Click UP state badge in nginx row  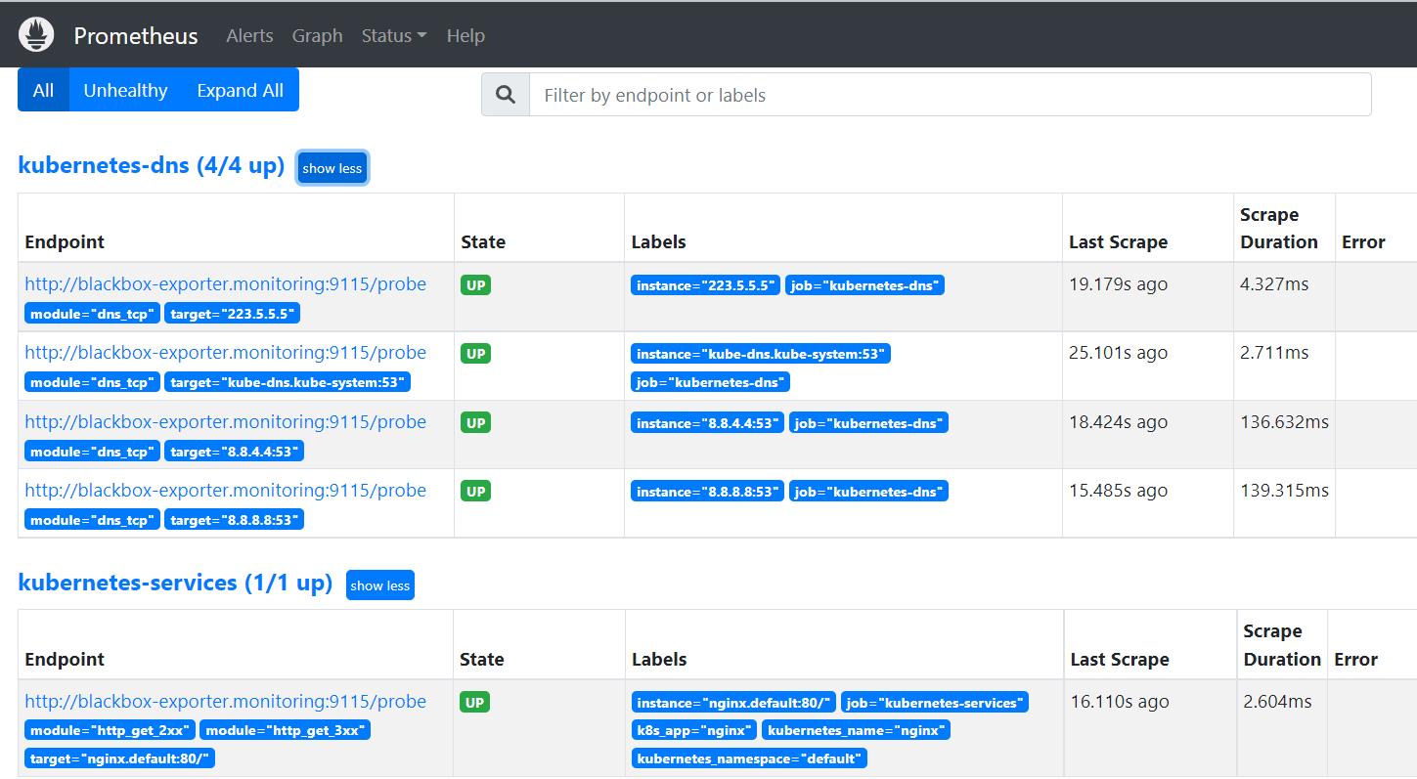tap(475, 702)
